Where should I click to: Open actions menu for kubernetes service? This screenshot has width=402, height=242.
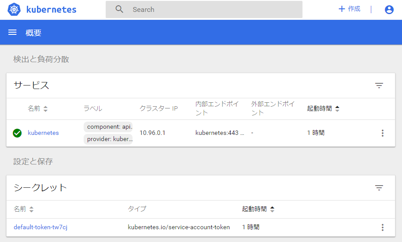(x=382, y=133)
